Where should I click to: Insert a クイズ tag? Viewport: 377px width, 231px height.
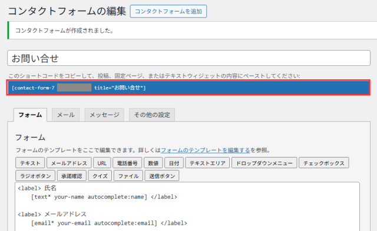point(100,176)
